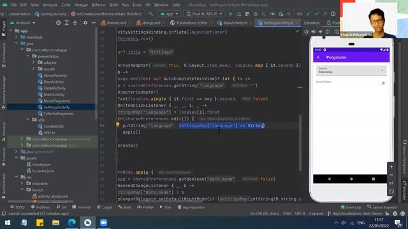Open the File menu
The image size is (408, 229).
(14, 4)
